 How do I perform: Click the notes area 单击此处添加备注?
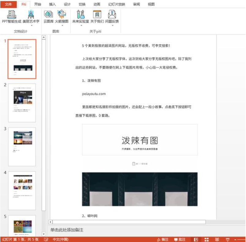pyautogui.click(x=67, y=230)
